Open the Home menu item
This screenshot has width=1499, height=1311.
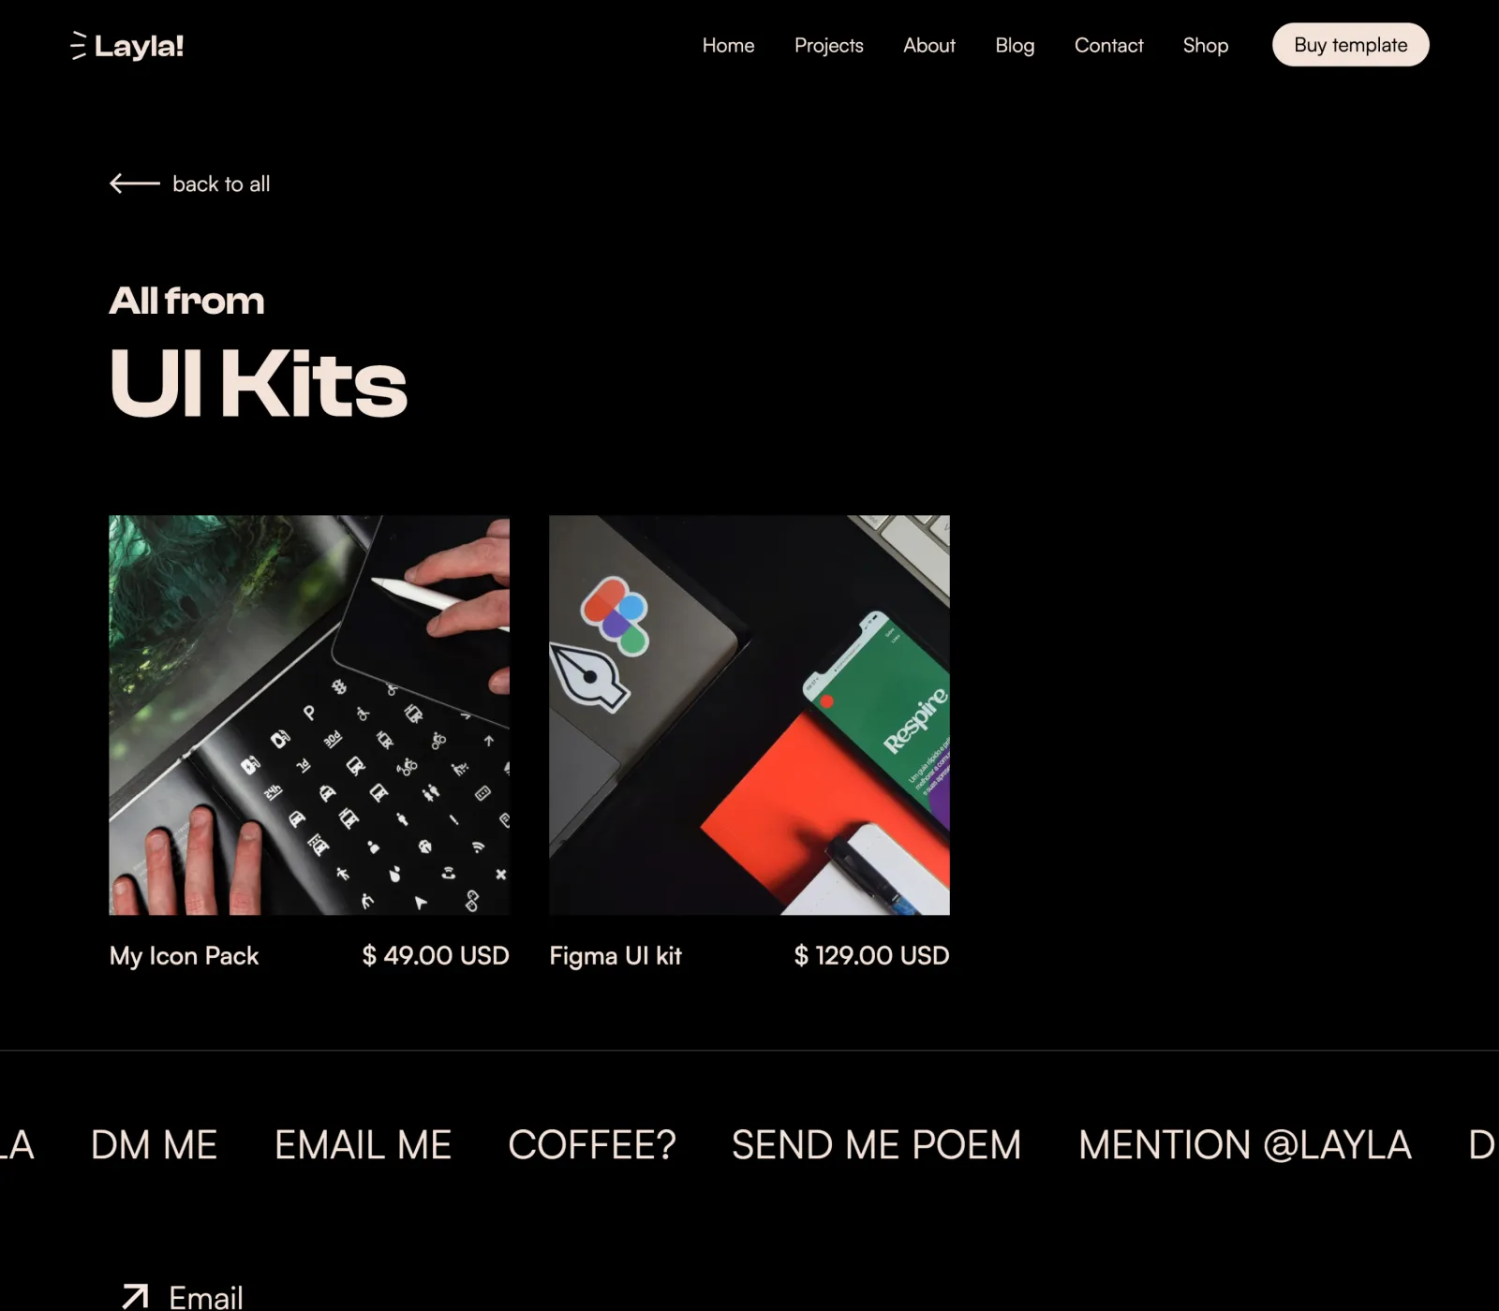[728, 45]
